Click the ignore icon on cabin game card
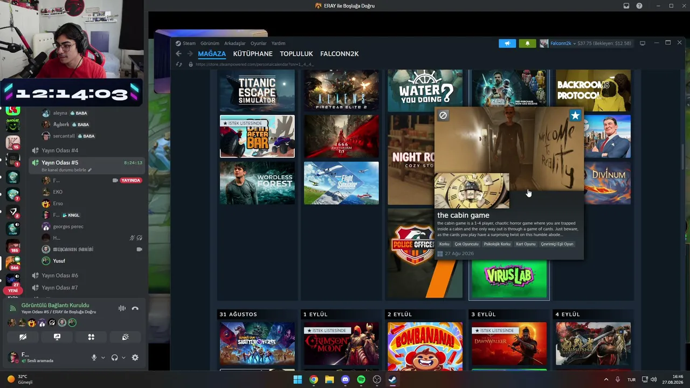The width and height of the screenshot is (690, 388). (443, 115)
